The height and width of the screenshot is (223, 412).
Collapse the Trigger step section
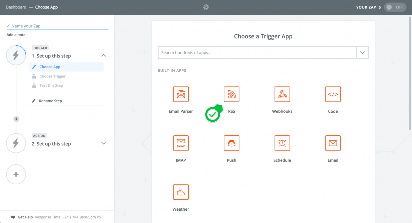(104, 55)
